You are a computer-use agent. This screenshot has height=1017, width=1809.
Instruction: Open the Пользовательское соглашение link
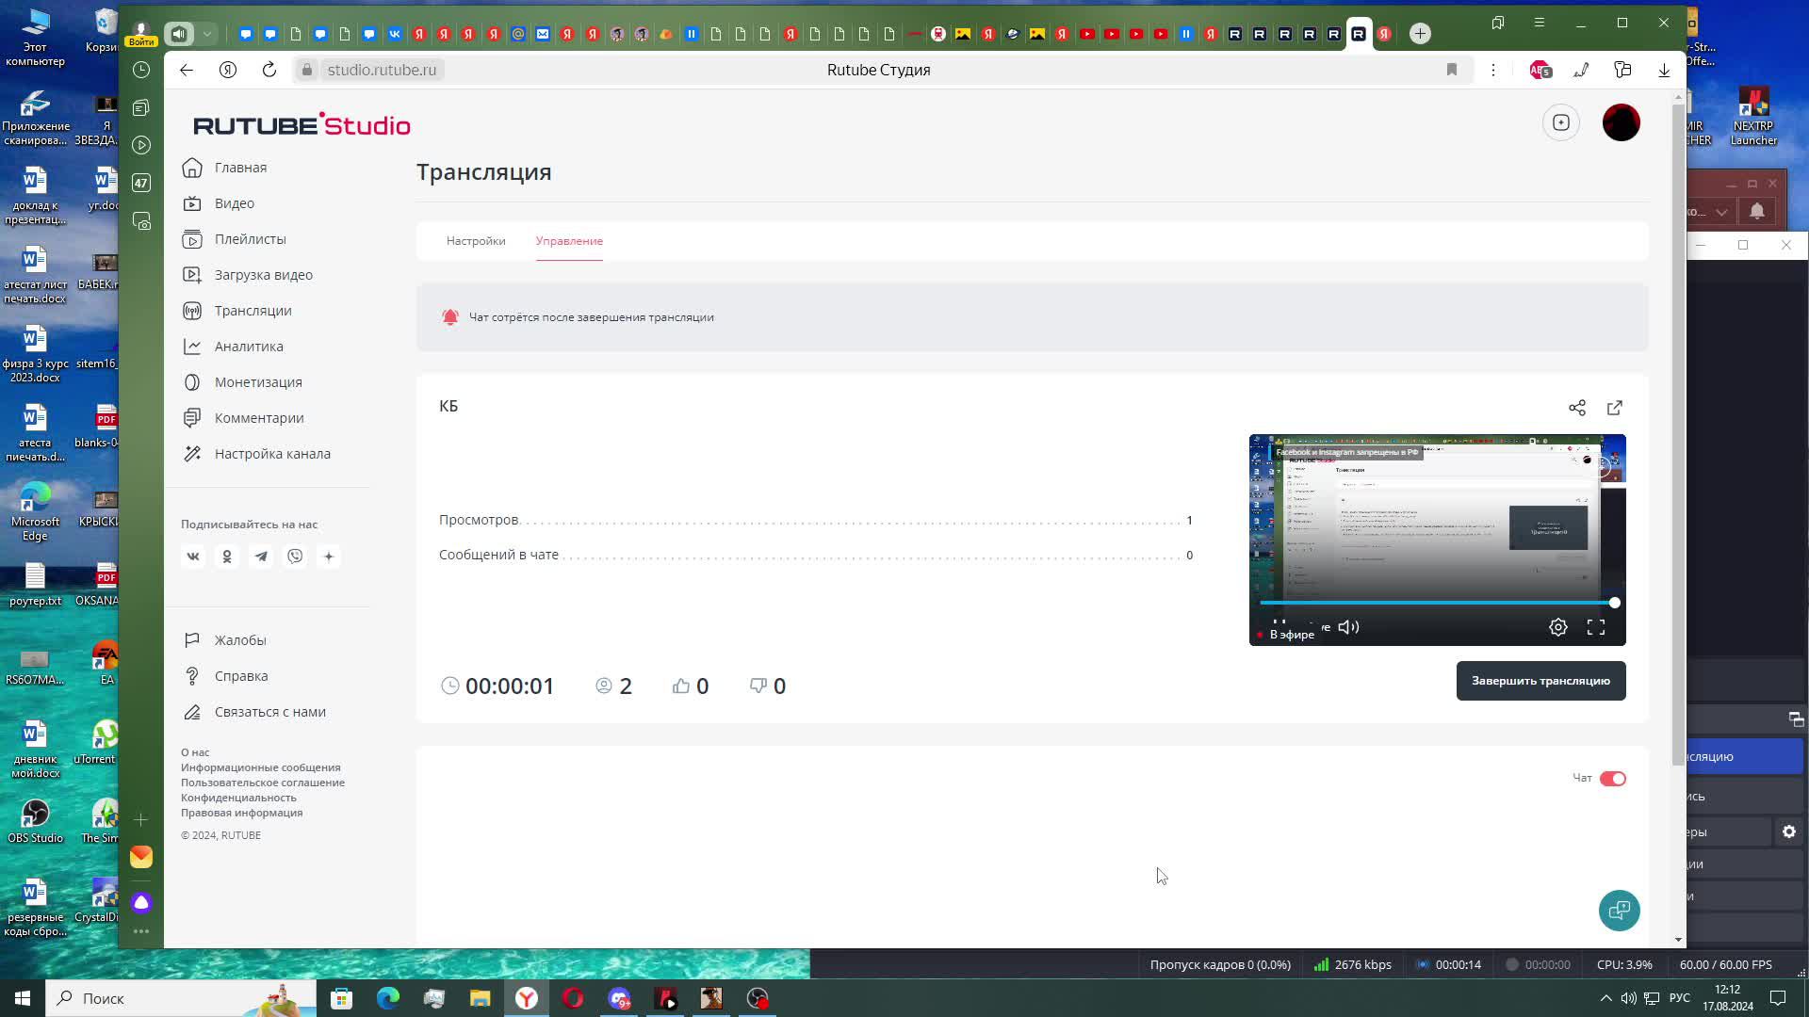point(262,783)
